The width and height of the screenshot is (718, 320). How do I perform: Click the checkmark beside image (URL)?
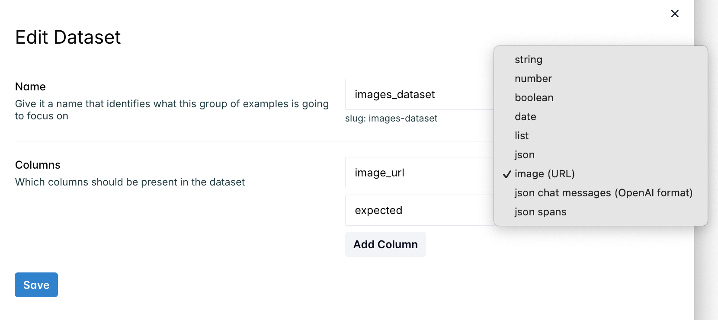(x=507, y=174)
